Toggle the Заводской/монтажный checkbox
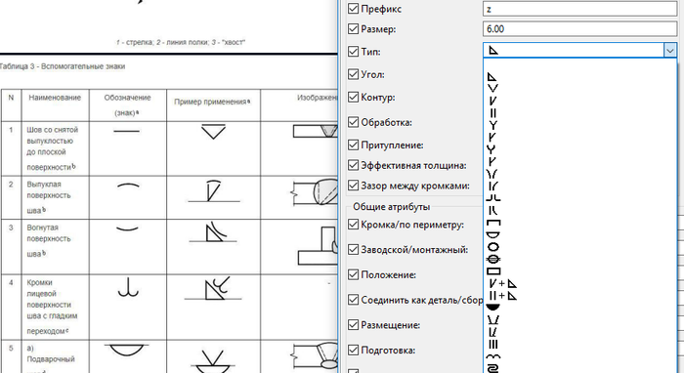This screenshot has width=684, height=373. [x=354, y=249]
